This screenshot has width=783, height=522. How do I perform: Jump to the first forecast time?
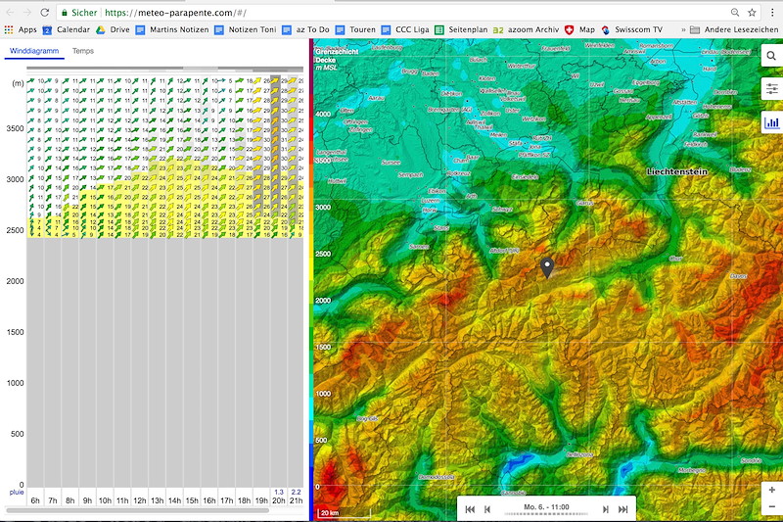pos(470,509)
